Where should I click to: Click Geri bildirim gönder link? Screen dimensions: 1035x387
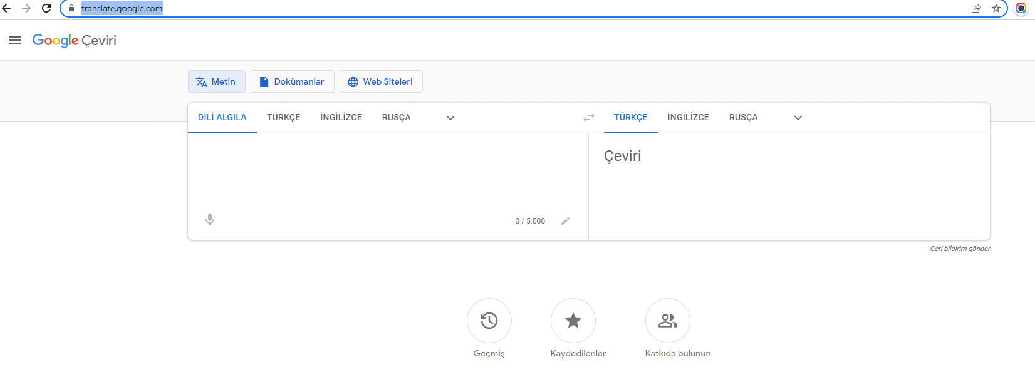click(x=959, y=249)
